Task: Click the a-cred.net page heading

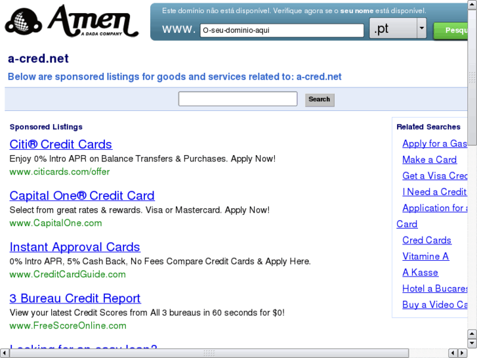Action: point(38,58)
